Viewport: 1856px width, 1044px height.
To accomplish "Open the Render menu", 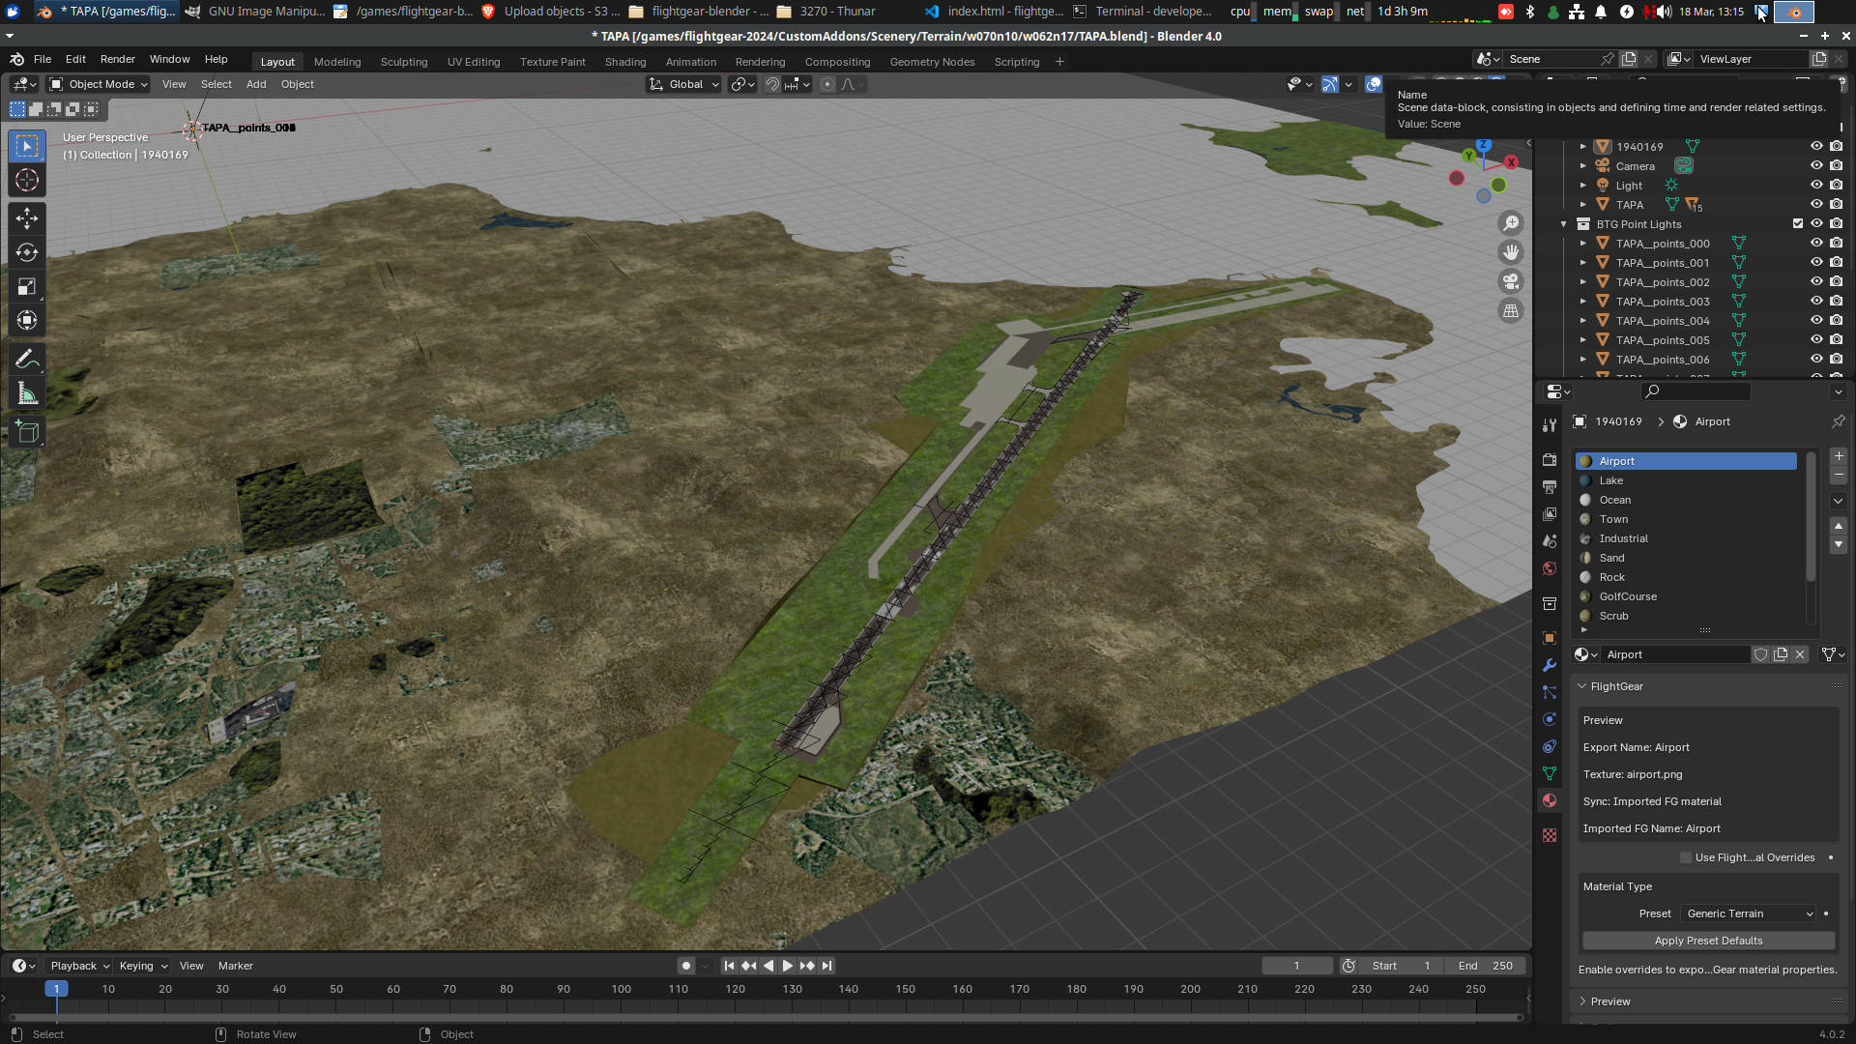I will (118, 59).
